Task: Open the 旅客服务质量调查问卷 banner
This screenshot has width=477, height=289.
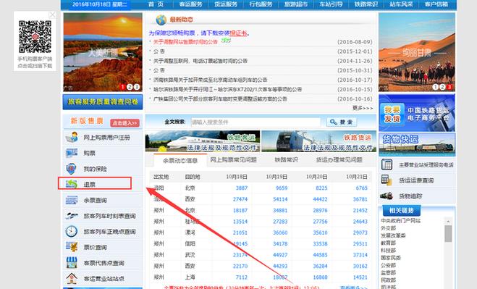Action: click(x=103, y=101)
